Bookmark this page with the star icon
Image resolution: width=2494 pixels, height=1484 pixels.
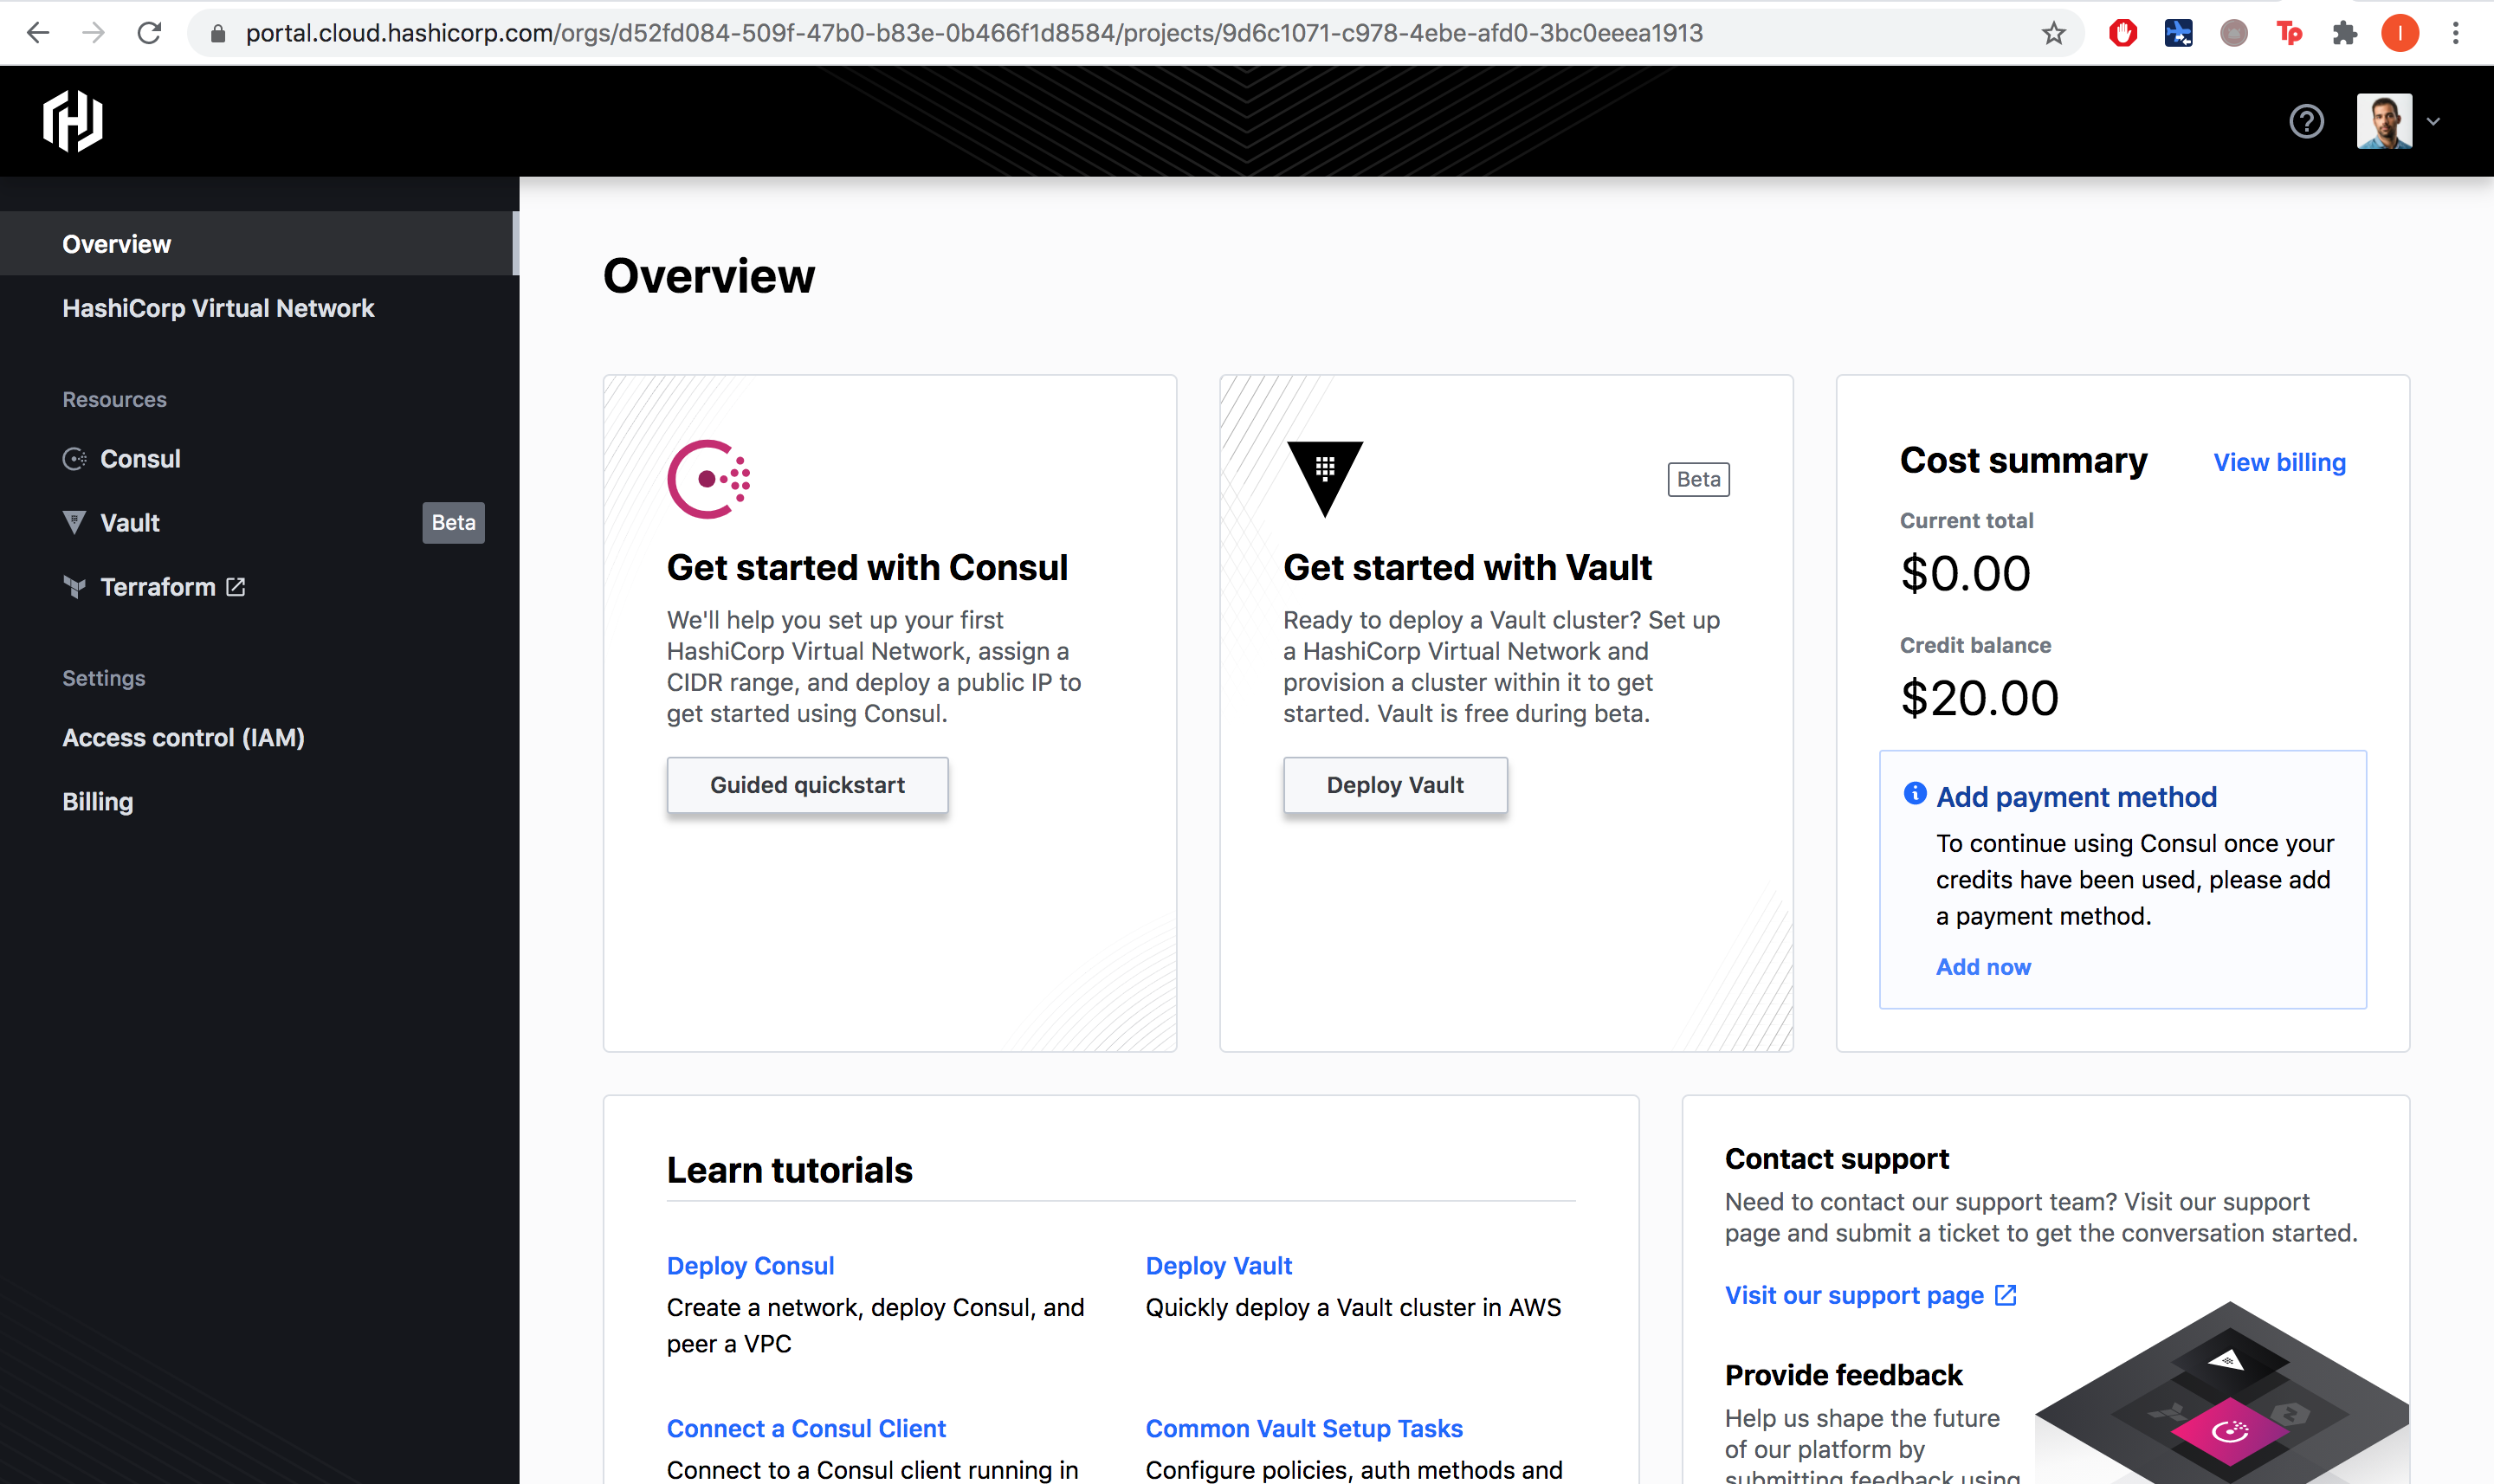[x=2053, y=33]
